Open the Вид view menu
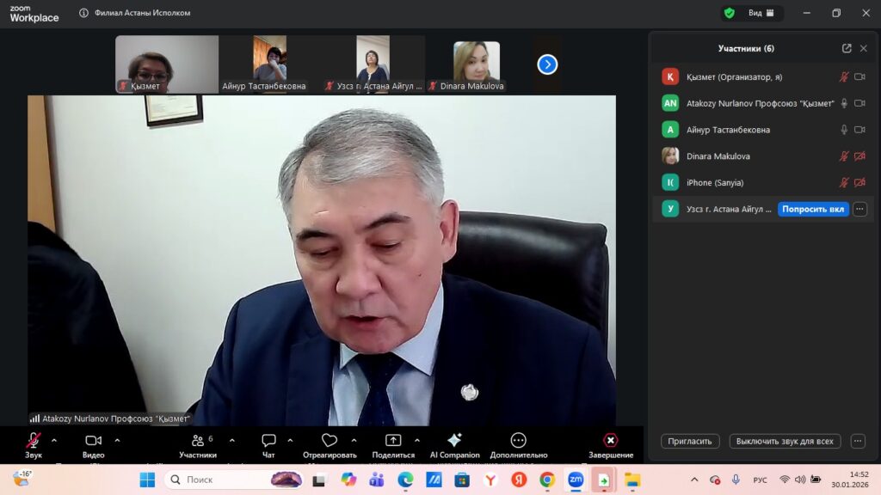The image size is (881, 495). coord(761,13)
